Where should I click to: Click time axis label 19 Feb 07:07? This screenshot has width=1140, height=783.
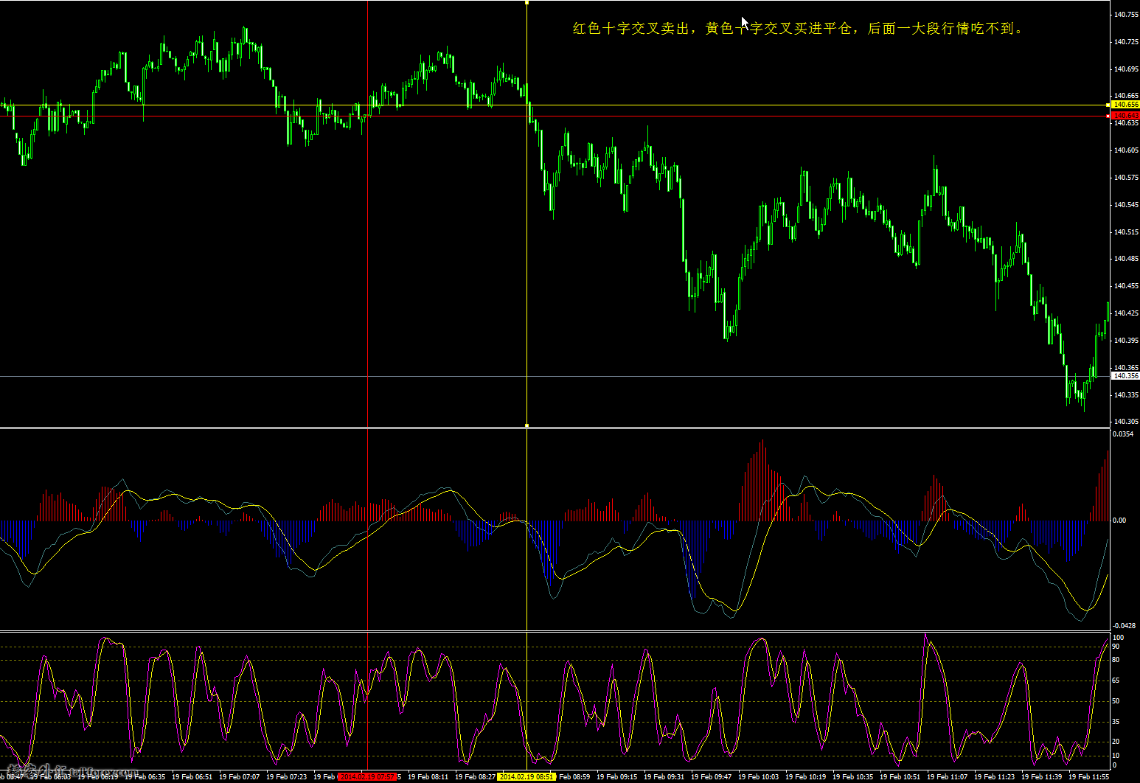coord(239,776)
